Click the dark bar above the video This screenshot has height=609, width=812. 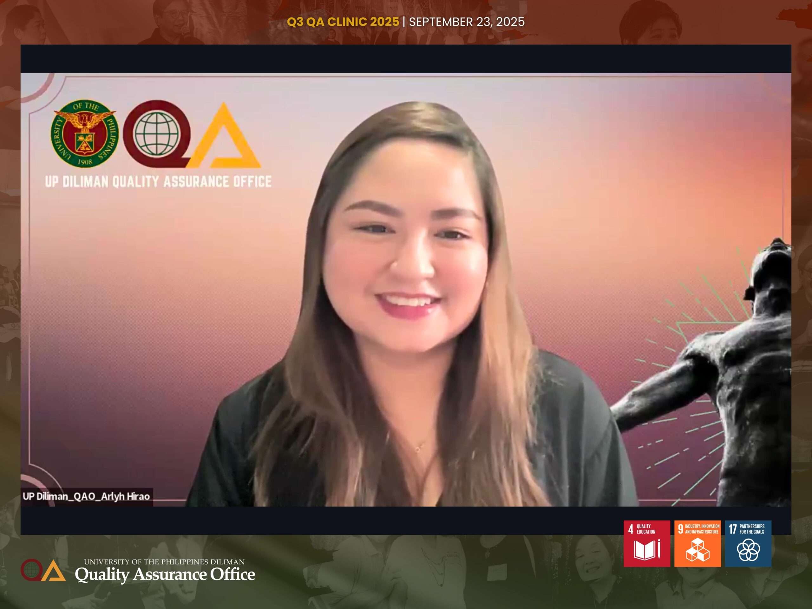406,59
